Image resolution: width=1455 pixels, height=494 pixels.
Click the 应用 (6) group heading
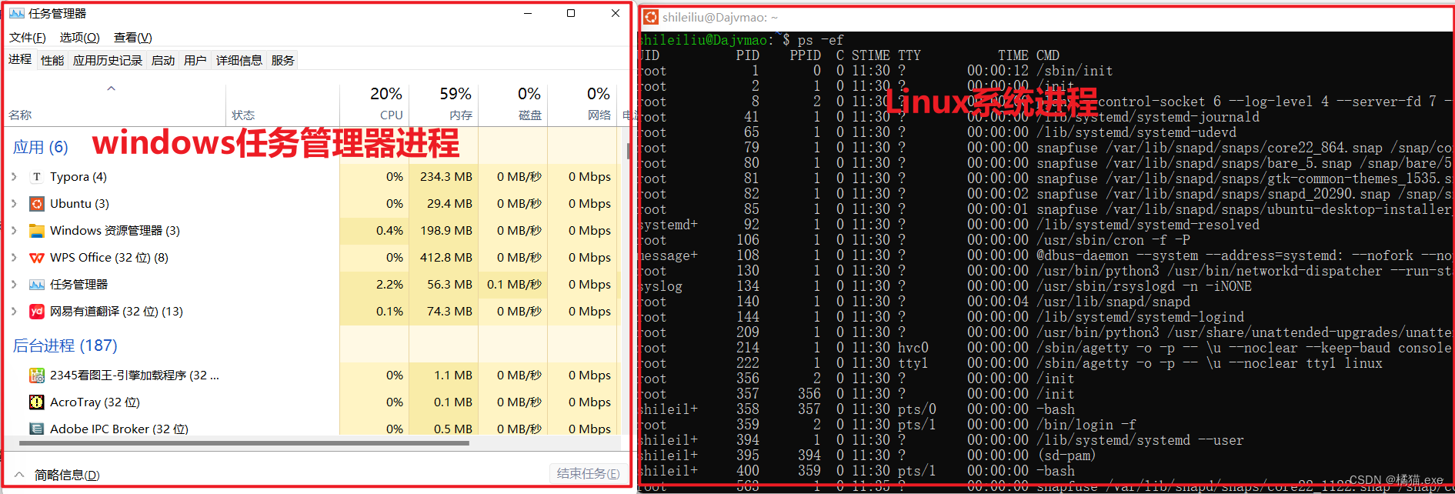(x=41, y=147)
